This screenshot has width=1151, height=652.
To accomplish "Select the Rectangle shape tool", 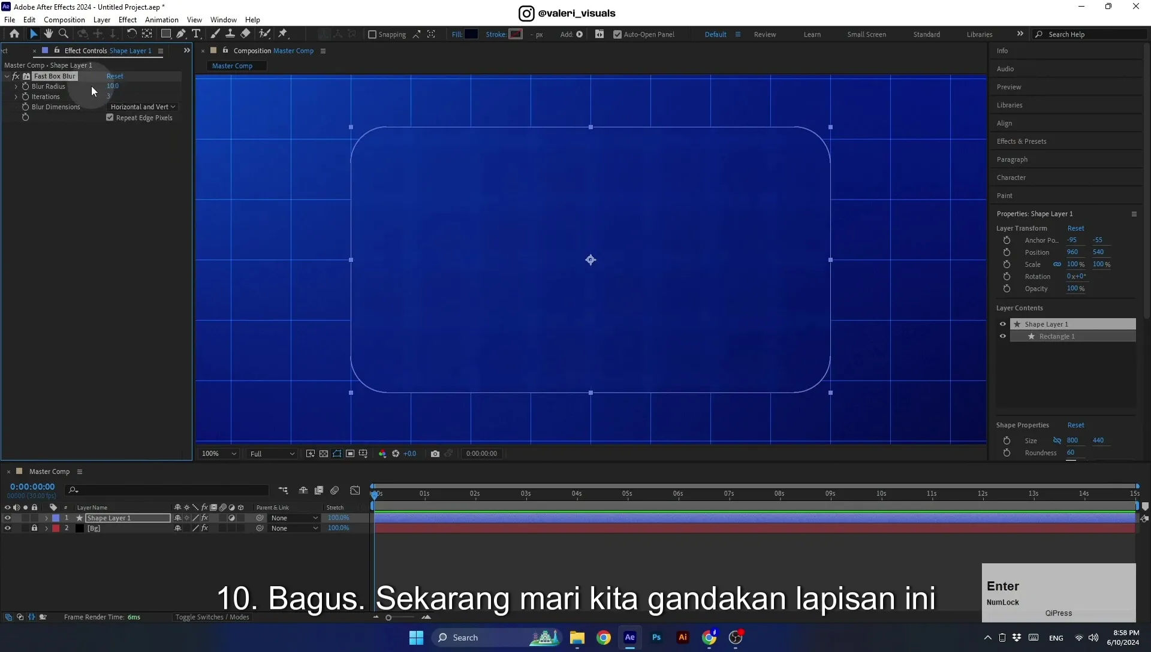I will pyautogui.click(x=166, y=34).
